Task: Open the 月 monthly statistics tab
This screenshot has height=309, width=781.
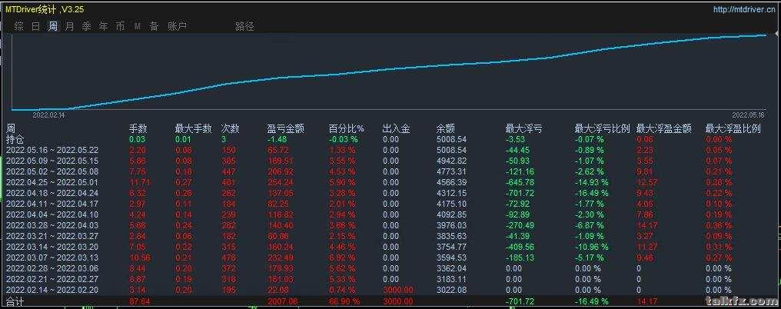Action: click(70, 26)
